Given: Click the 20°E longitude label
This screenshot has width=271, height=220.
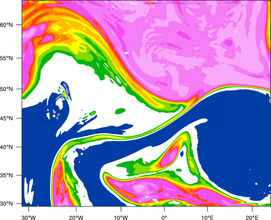Looking at the screenshot, I should 252,218.
